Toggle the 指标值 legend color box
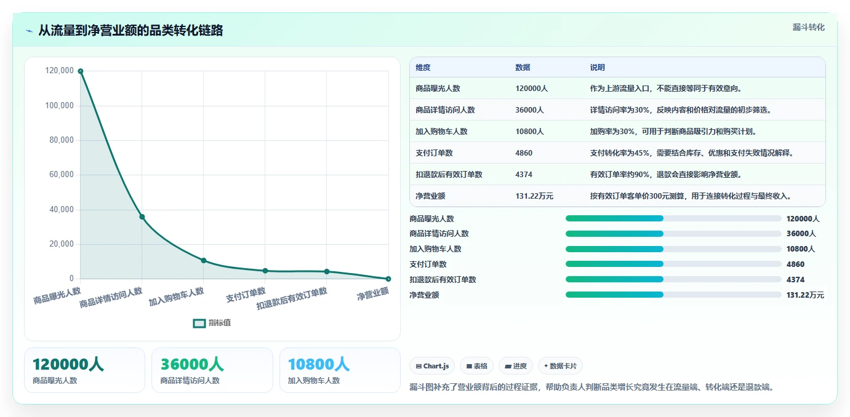 click(x=199, y=323)
